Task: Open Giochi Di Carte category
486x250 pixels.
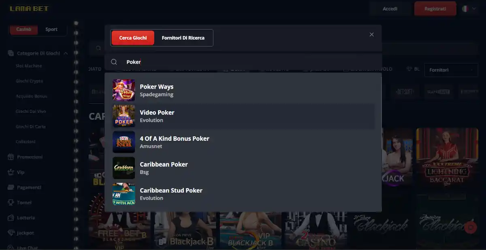Action: point(30,127)
